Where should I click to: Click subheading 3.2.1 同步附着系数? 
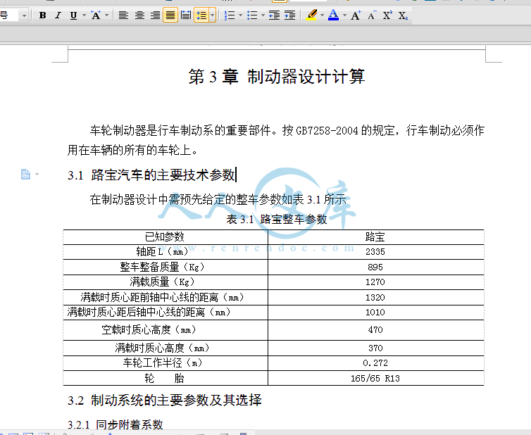[x=115, y=424]
